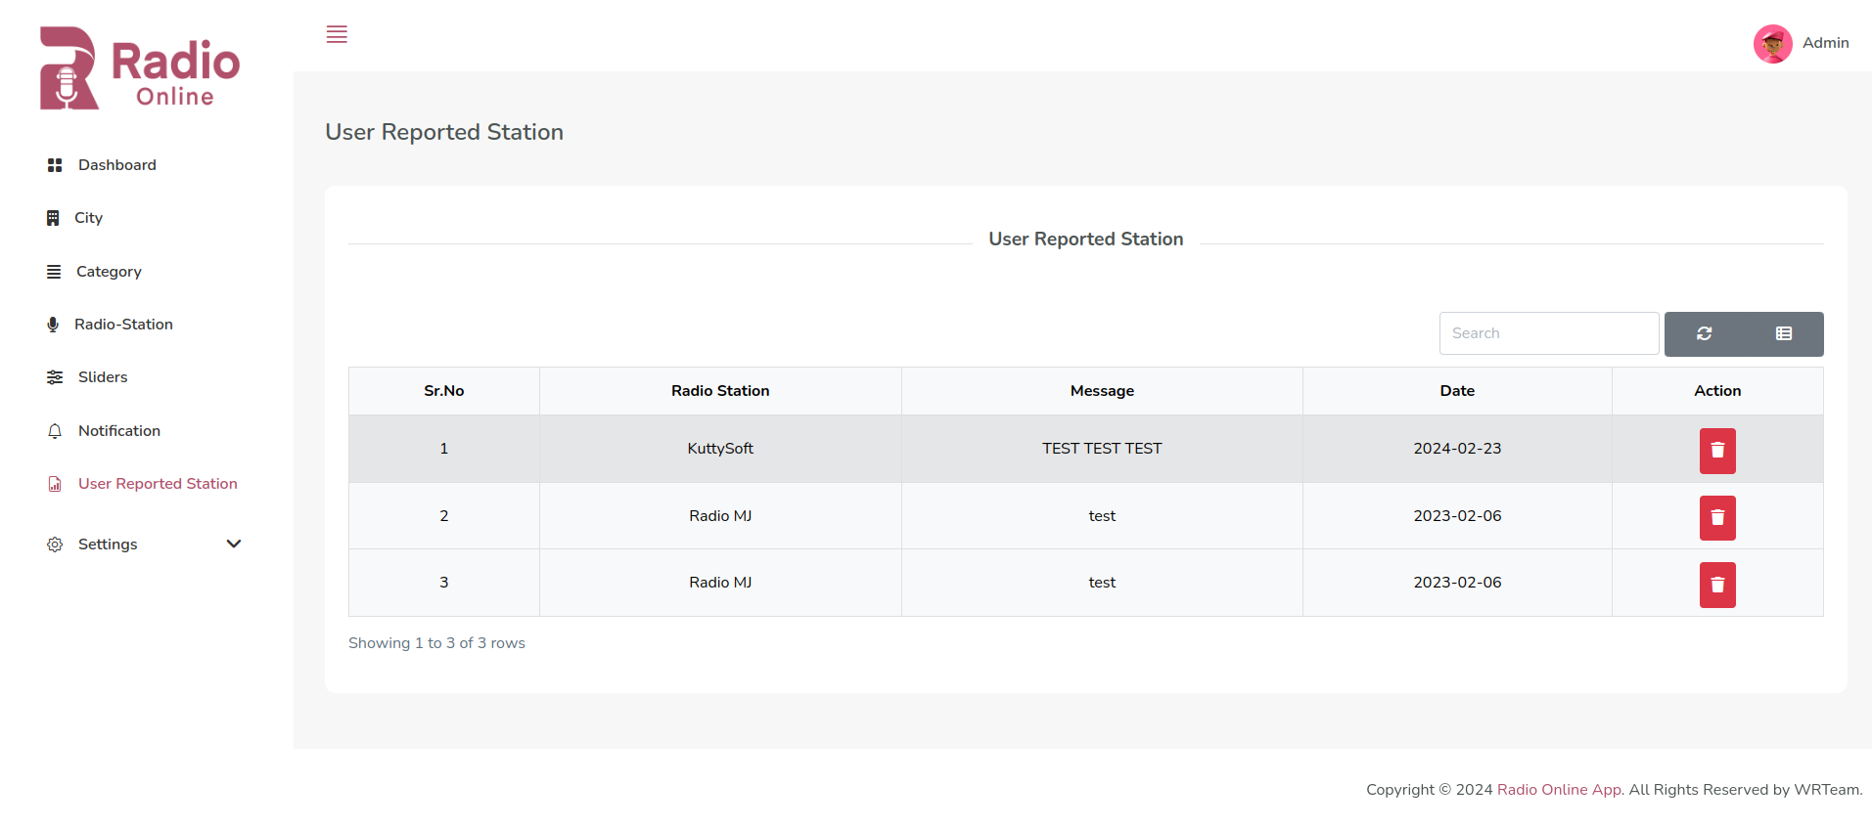The image size is (1872, 828).
Task: Click the serial number 1 cell
Action: point(444,449)
